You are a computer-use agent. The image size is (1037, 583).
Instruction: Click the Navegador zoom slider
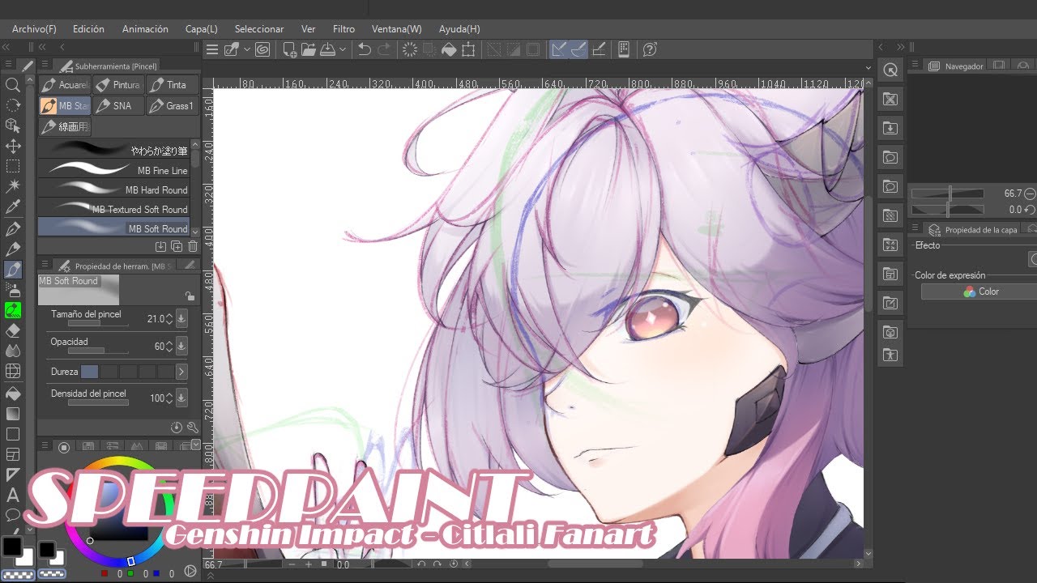pyautogui.click(x=947, y=194)
